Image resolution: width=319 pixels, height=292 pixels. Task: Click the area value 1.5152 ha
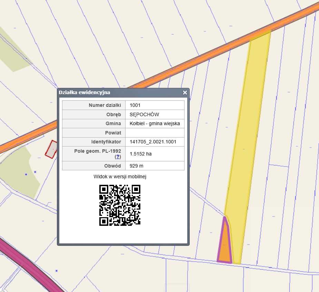[x=141, y=154]
